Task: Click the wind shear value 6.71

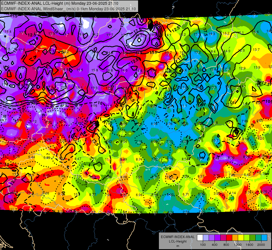Action: [x=186, y=194]
